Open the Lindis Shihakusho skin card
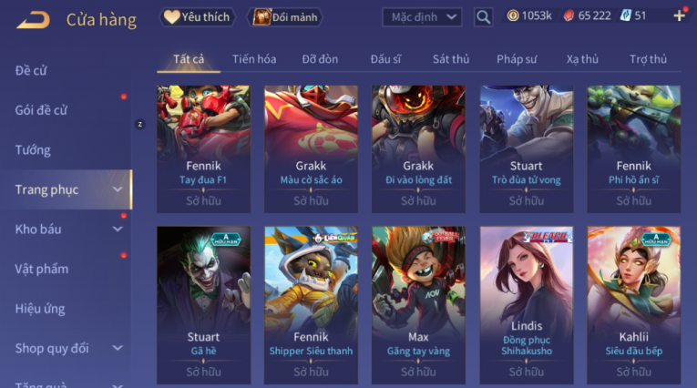Screen dimensions: 697x388 click(527, 305)
